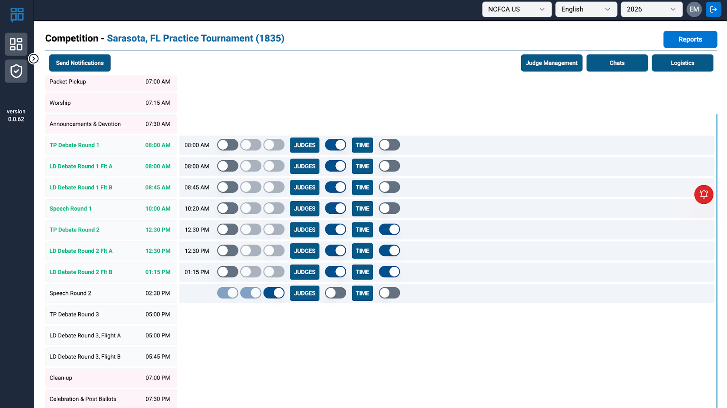Expand the sidebar with the arrow icon
The width and height of the screenshot is (727, 408).
(34, 59)
